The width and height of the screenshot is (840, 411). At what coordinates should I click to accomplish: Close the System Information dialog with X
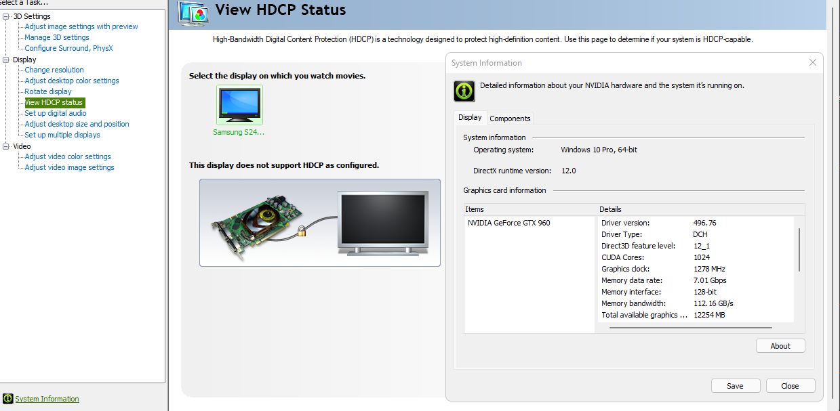click(x=813, y=62)
